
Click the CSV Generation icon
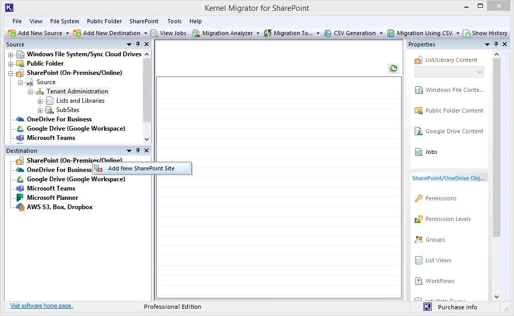pyautogui.click(x=328, y=33)
